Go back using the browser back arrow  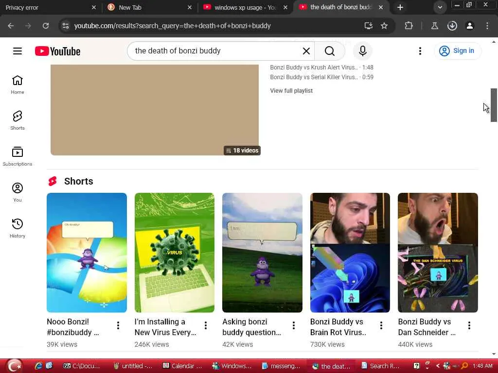point(11,26)
